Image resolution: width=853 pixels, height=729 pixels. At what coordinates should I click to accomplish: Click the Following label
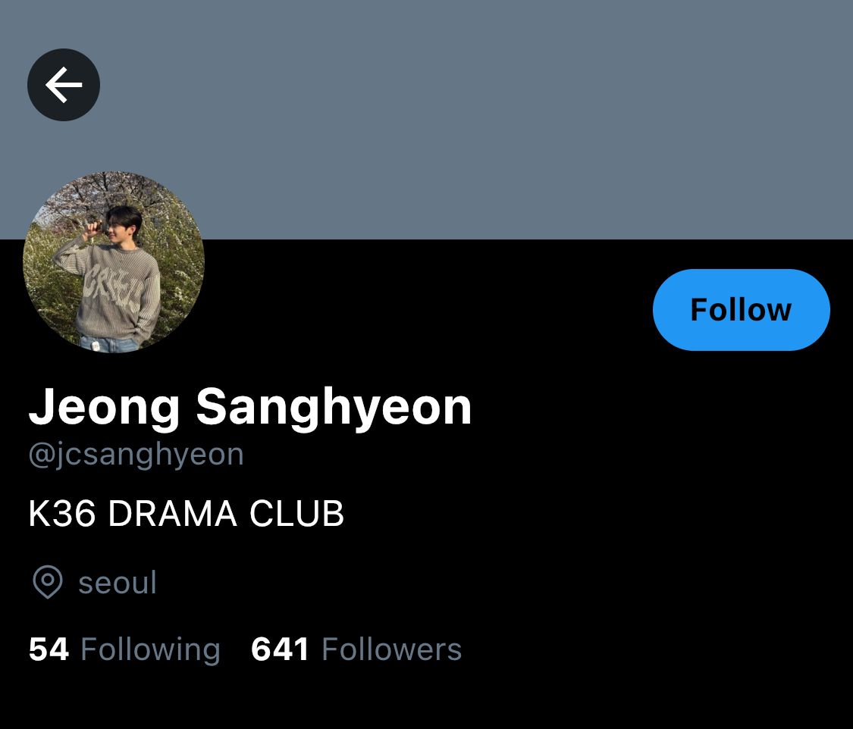click(x=151, y=650)
